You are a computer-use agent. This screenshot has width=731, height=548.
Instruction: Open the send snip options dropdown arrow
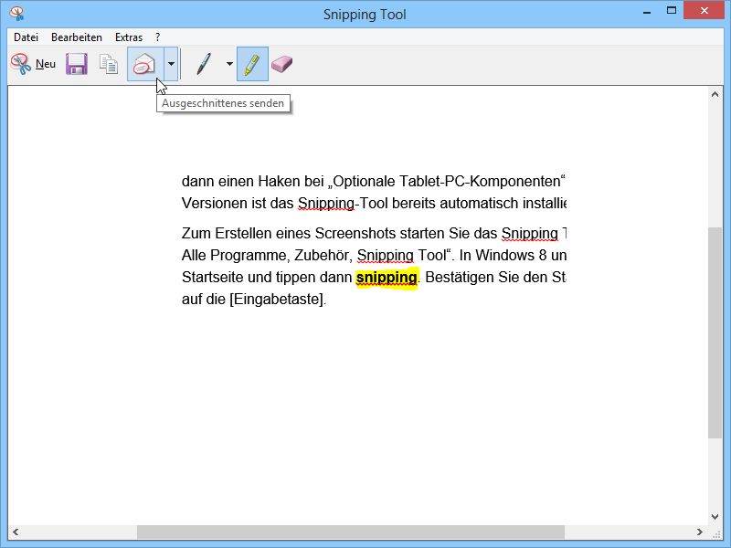click(x=171, y=64)
